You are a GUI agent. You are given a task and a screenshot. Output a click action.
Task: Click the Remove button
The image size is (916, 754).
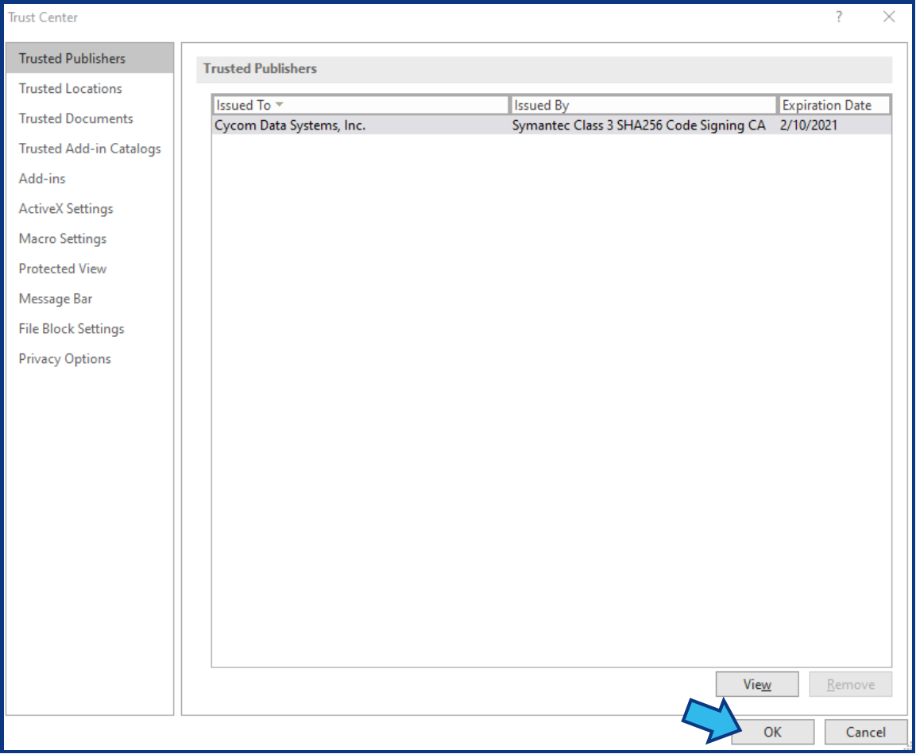pos(851,685)
